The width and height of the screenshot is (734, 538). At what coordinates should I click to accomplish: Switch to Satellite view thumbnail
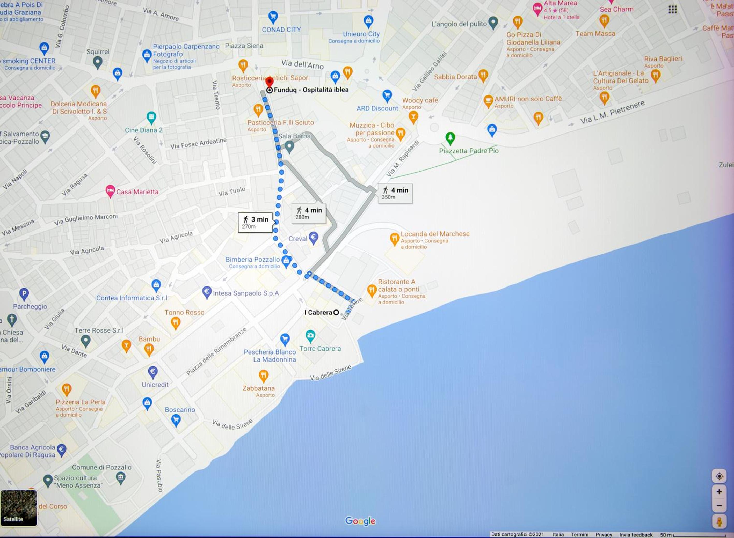click(x=18, y=508)
